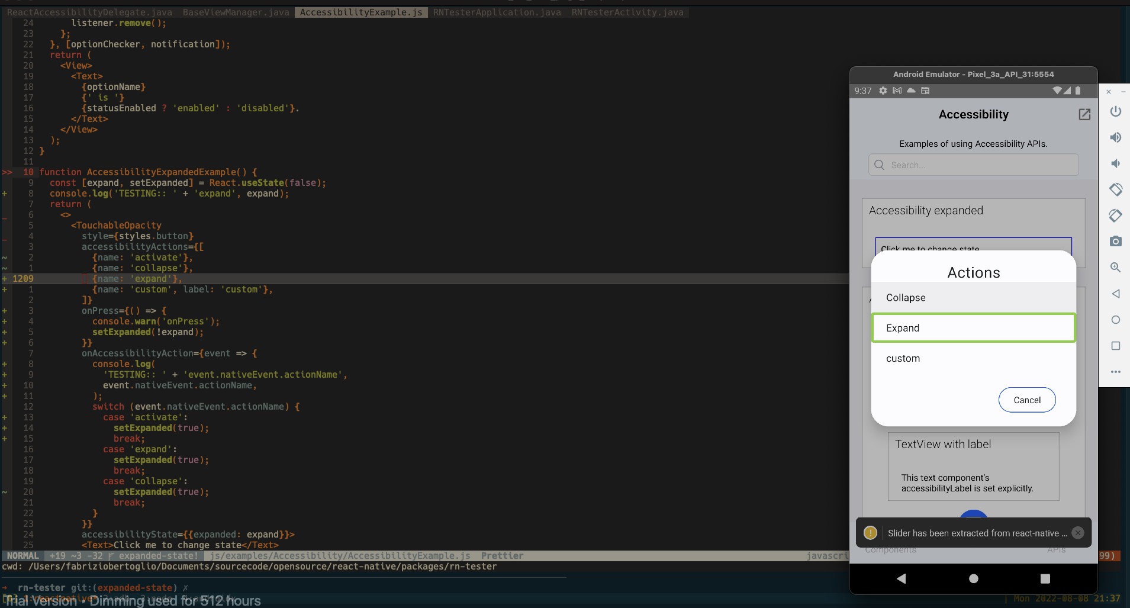Viewport: 1130px width, 608px height.
Task: Click the setExpanded(!expand) code line
Action: [147, 332]
